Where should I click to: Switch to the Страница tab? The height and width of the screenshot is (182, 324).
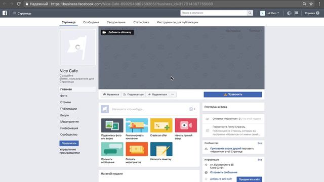(68, 22)
